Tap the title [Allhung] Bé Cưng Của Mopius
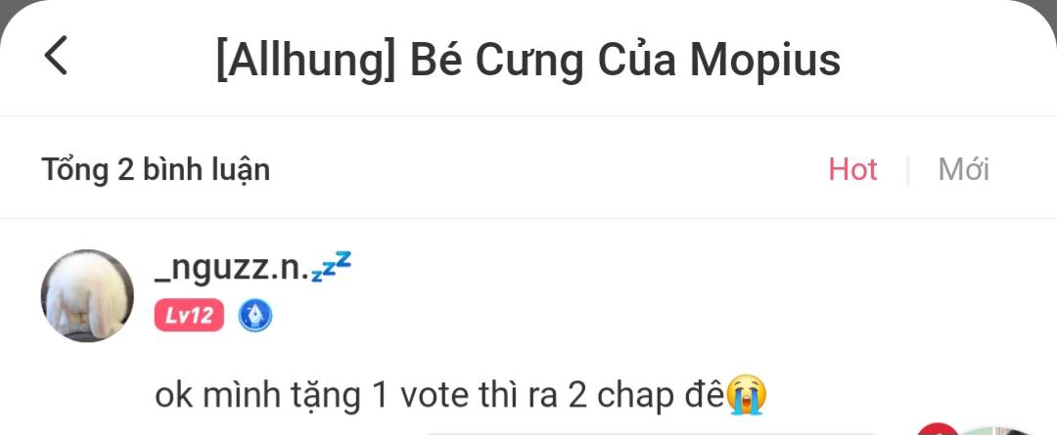The height and width of the screenshot is (435, 1057). pyautogui.click(x=528, y=61)
